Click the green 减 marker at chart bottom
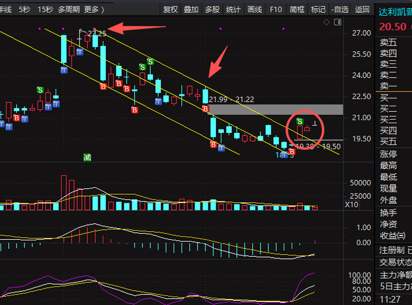Image resolution: width=412 pixels, height=305 pixels. pyautogui.click(x=87, y=157)
